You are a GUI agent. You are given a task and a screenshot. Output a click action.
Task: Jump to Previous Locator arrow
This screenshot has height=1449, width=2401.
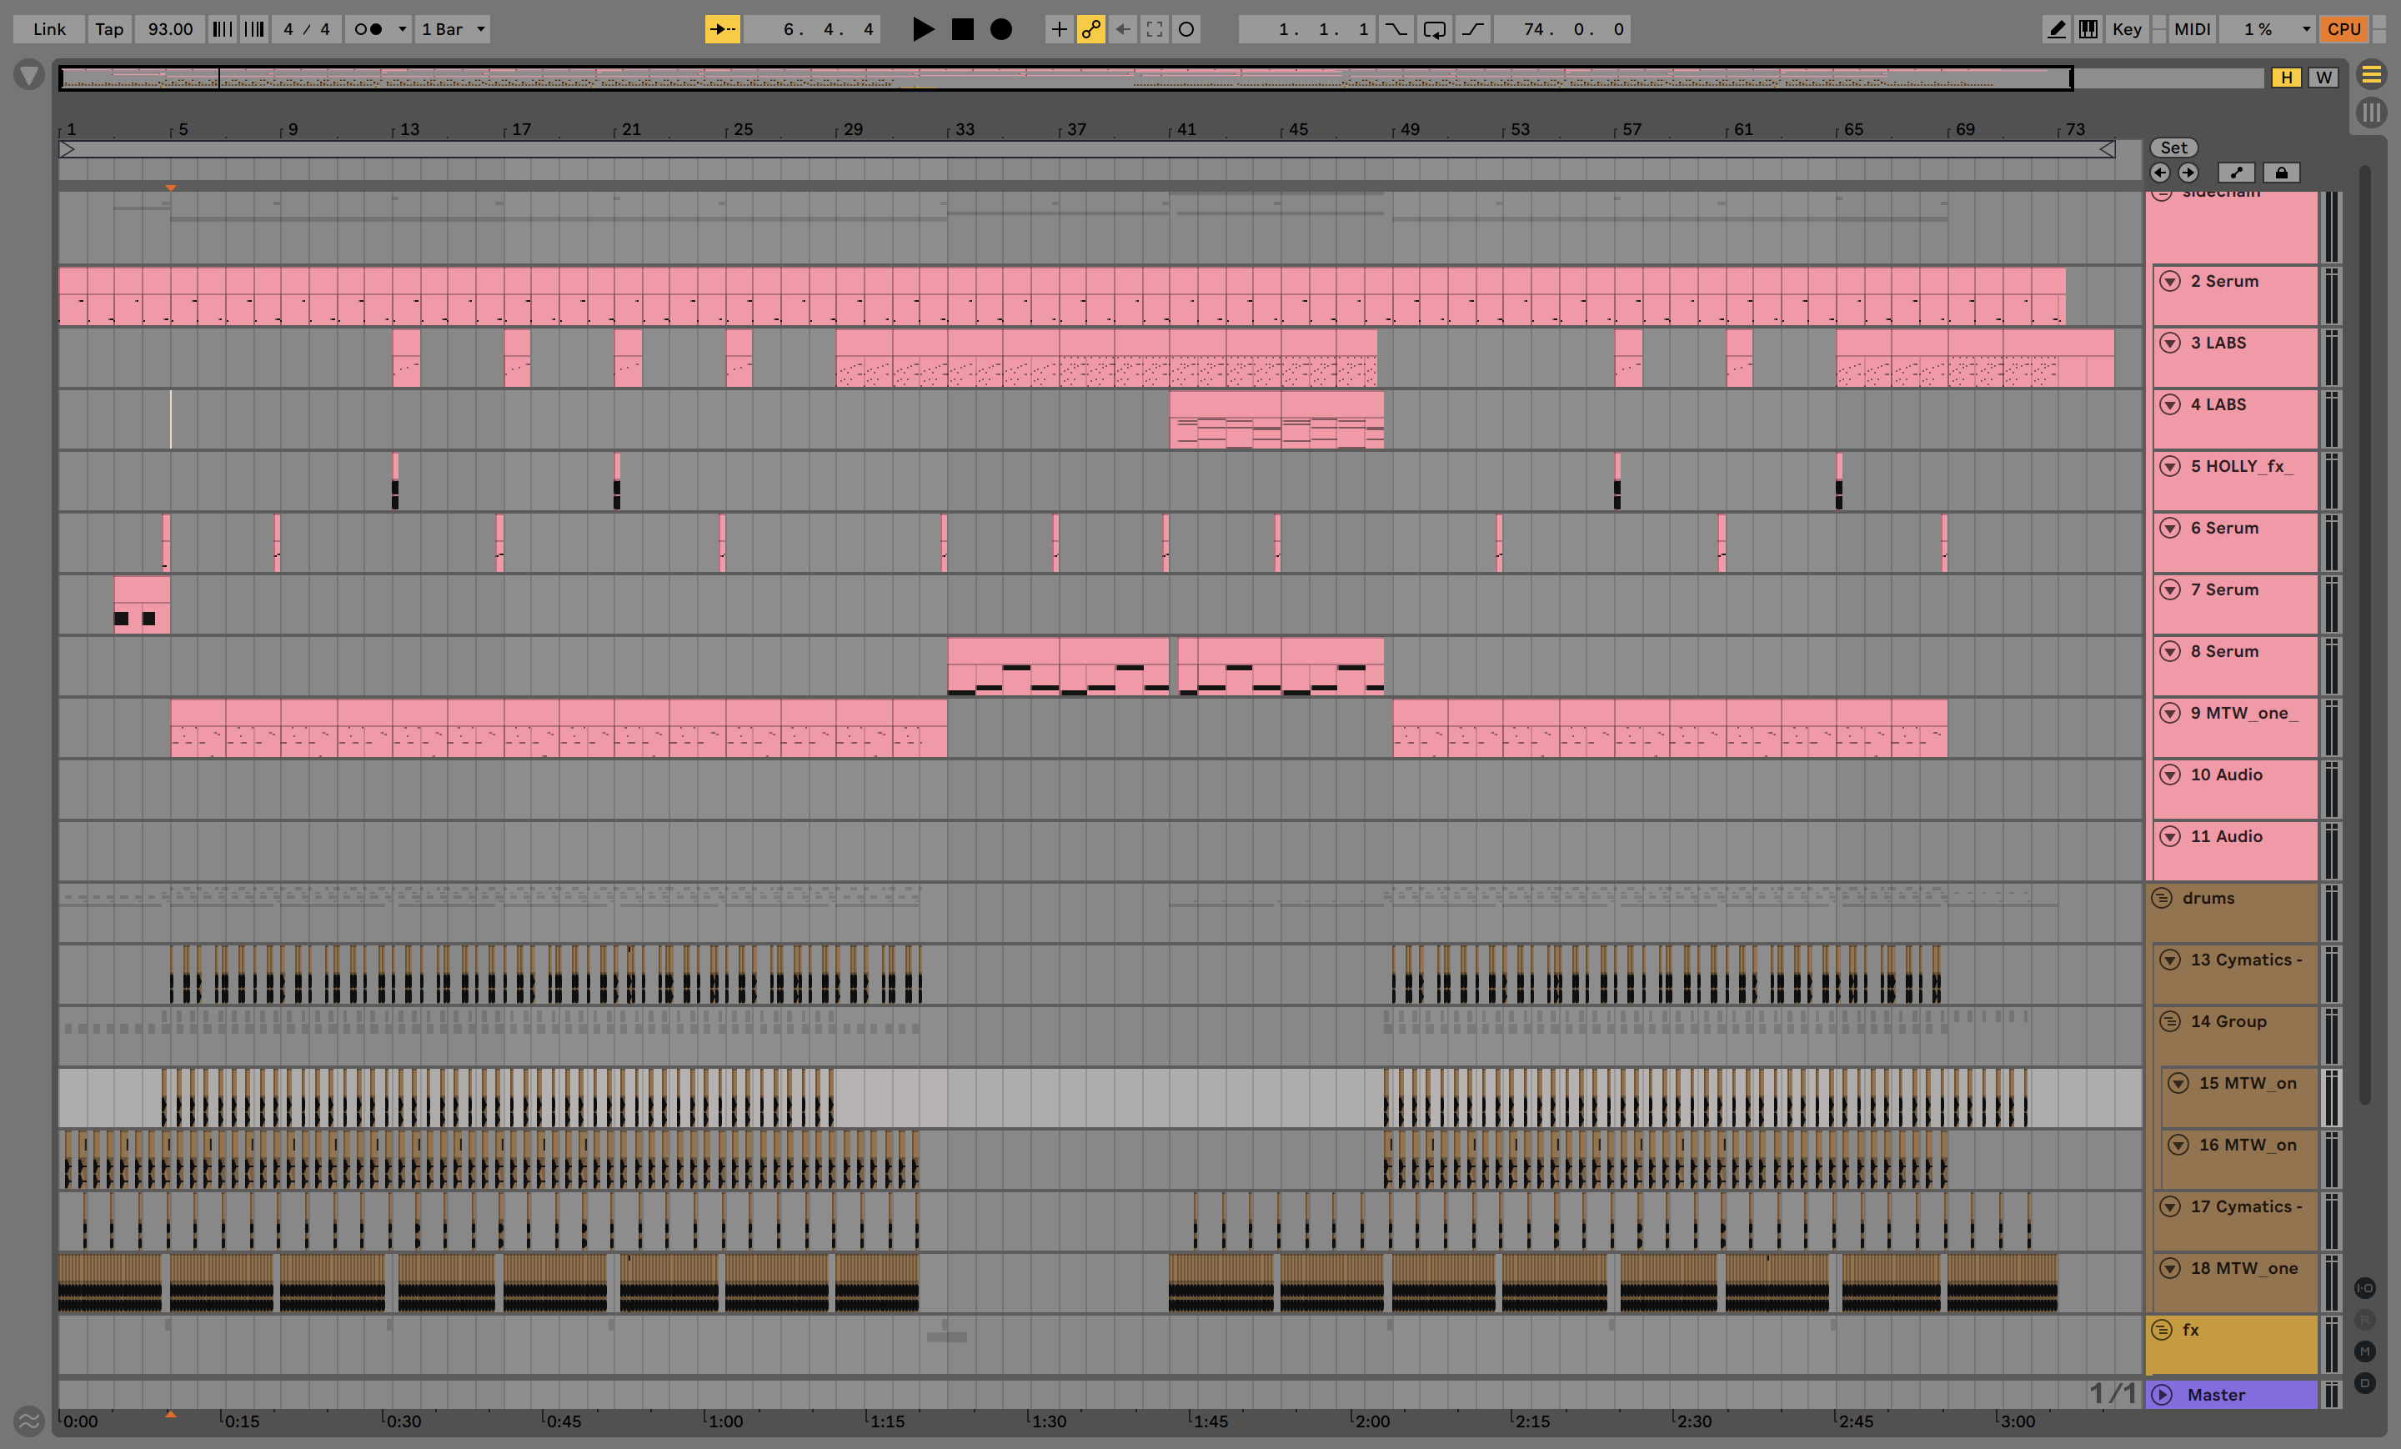click(x=2159, y=173)
